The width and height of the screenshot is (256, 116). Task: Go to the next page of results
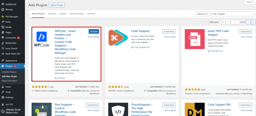[x=248, y=22]
